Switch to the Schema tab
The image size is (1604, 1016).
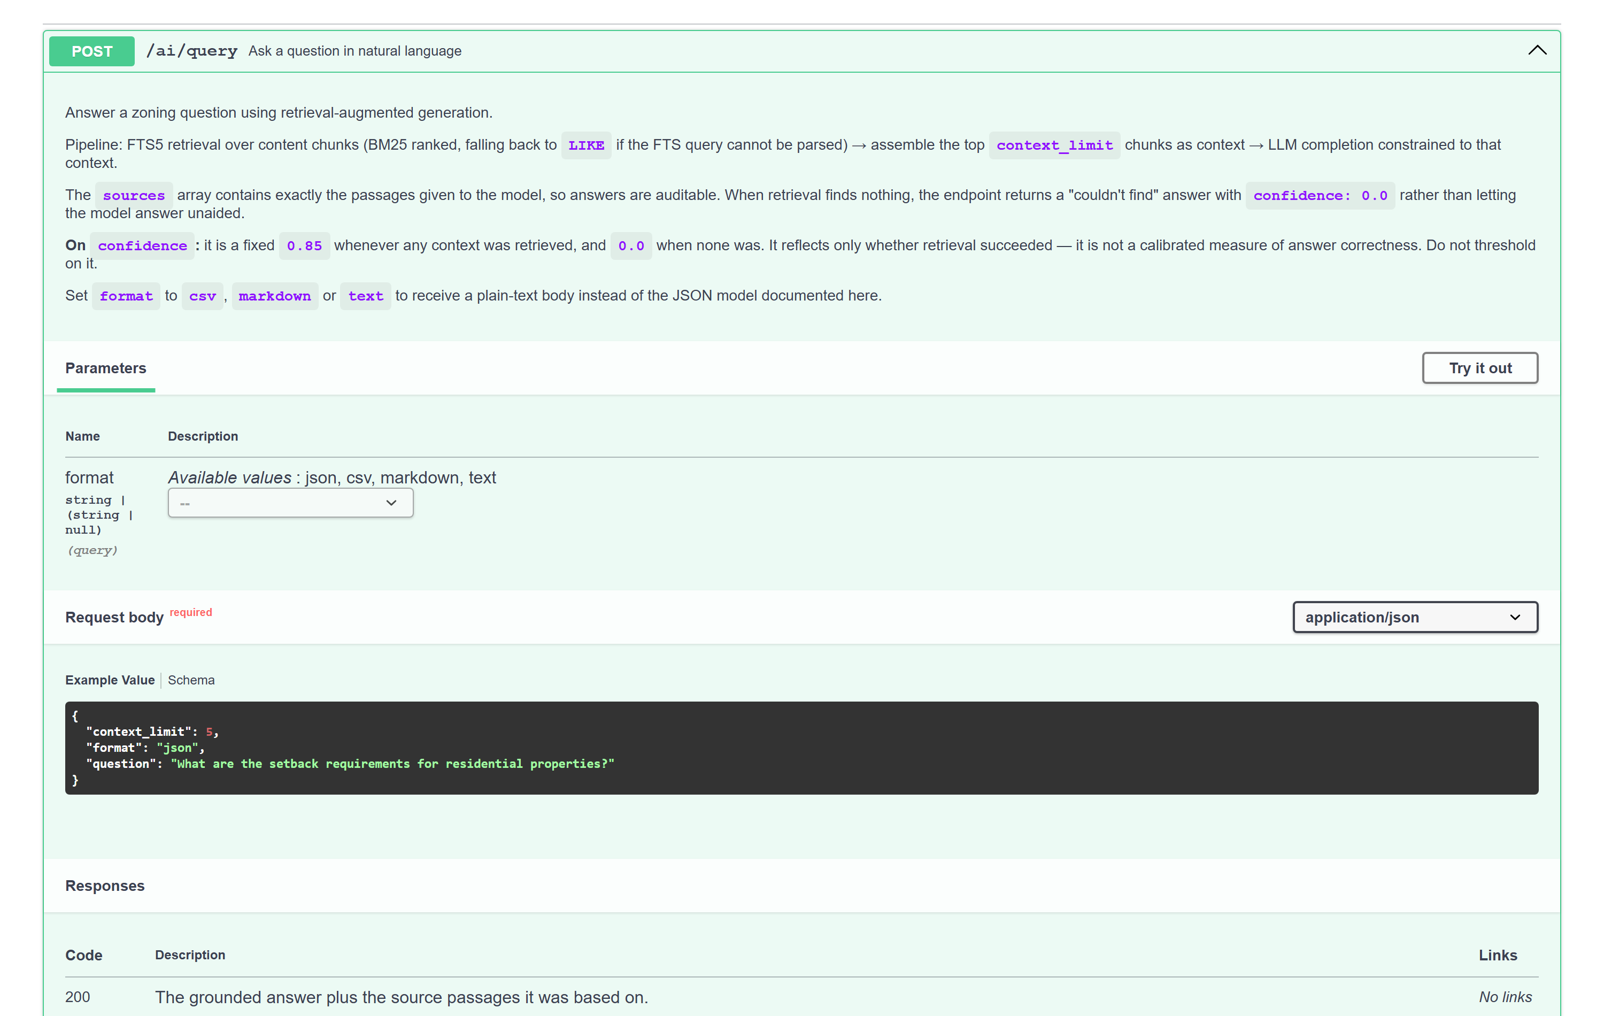pyautogui.click(x=191, y=680)
